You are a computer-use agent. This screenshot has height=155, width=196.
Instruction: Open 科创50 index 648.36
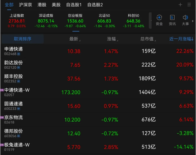click(x=133, y=21)
